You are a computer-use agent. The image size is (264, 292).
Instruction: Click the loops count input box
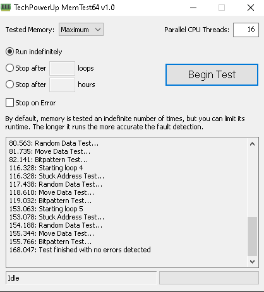62,68
